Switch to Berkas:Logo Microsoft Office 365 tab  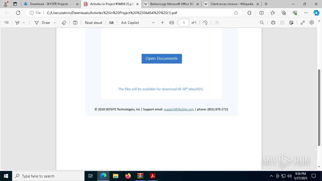coord(172,4)
